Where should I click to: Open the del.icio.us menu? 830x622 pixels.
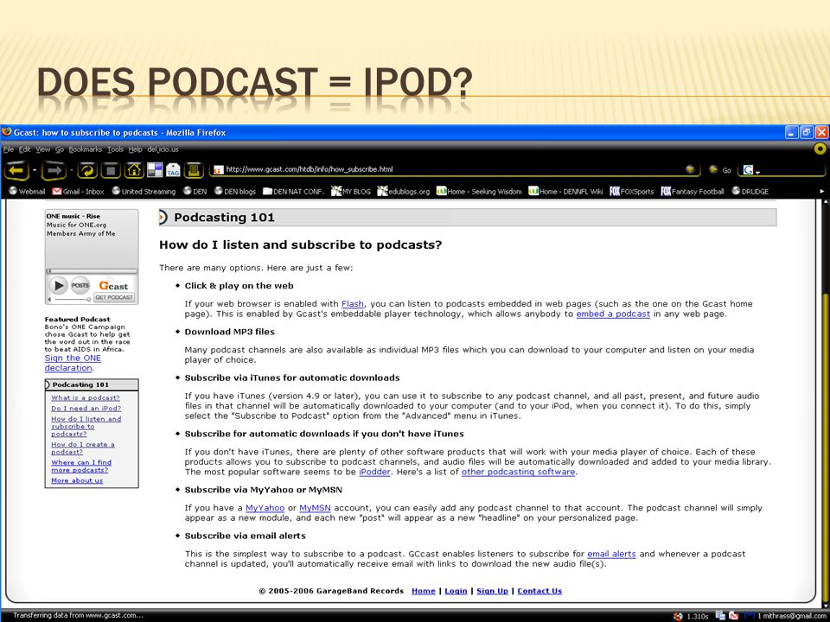pos(163,149)
